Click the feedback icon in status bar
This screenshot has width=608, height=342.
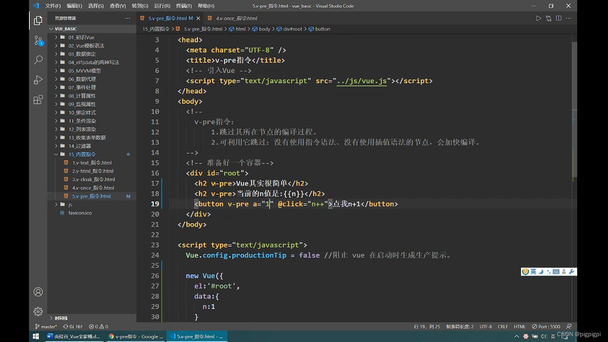click(569, 326)
